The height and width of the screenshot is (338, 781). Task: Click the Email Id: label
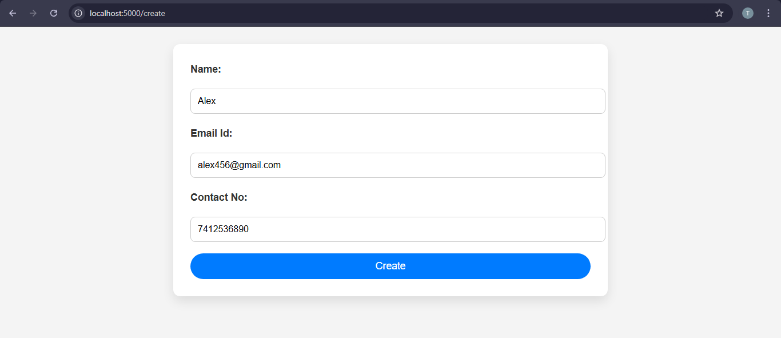(x=212, y=133)
